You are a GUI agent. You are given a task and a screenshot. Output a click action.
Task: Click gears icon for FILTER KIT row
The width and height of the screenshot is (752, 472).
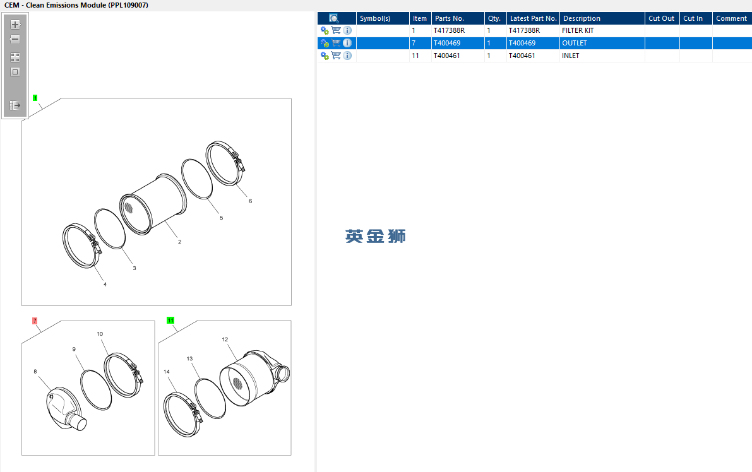[x=325, y=31]
